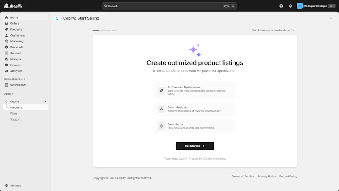Click the Content icon in sidebar

pos(6,53)
